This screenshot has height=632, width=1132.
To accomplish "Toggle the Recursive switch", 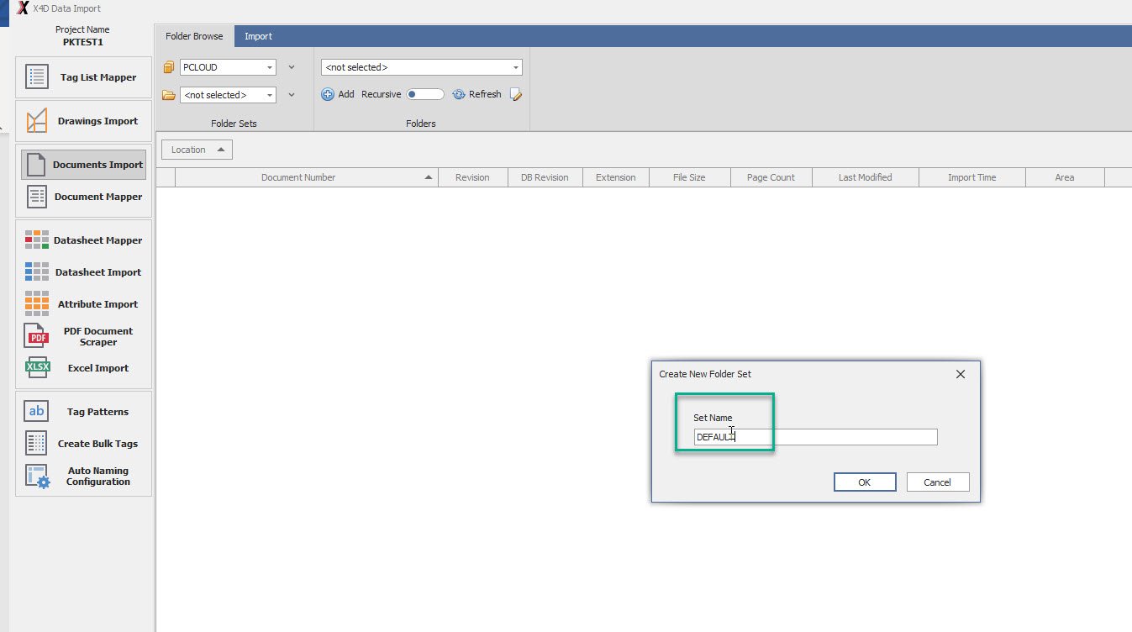I will point(424,95).
